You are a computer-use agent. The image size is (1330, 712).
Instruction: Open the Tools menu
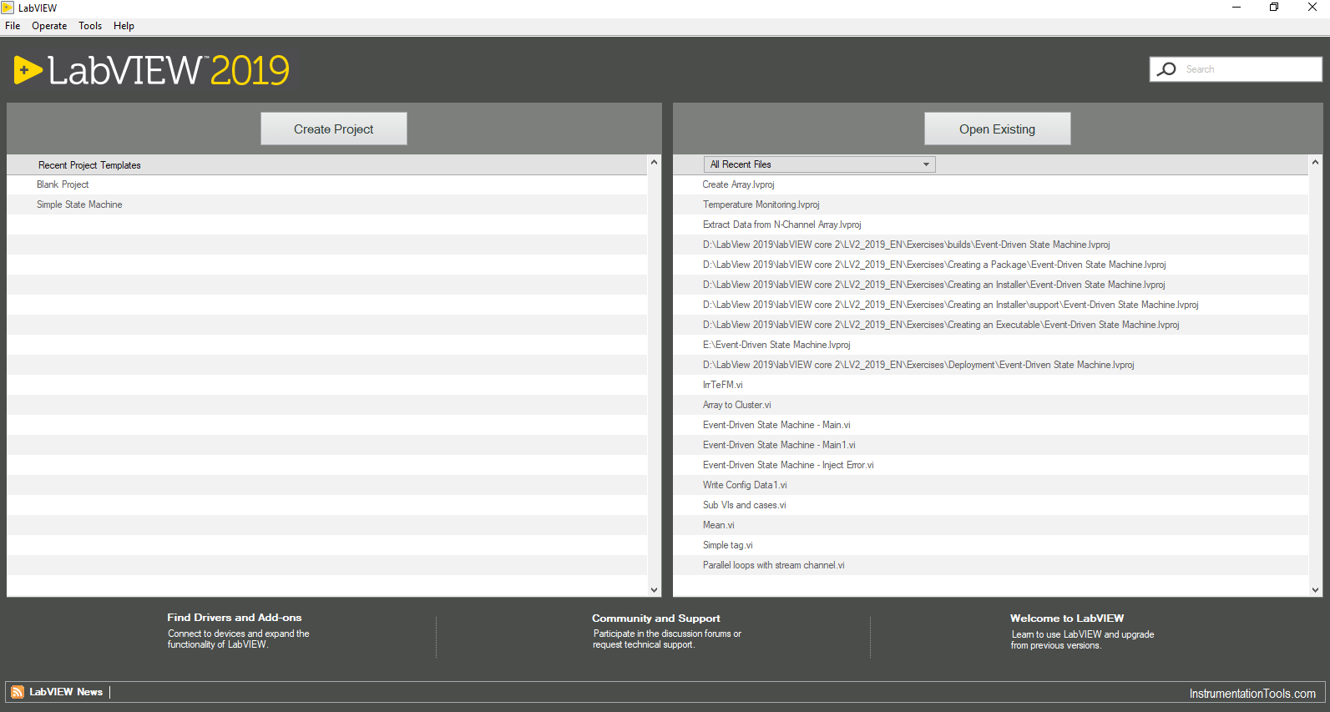[90, 26]
